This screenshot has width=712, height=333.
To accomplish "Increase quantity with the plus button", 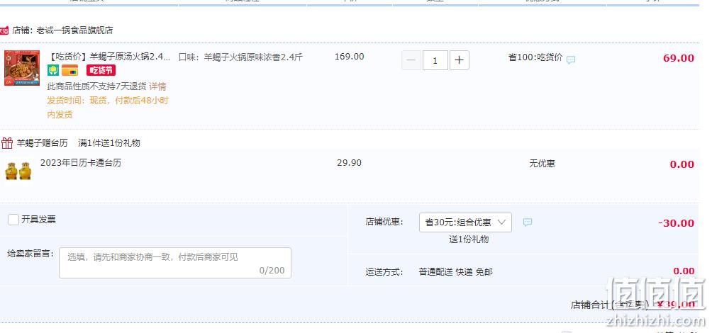I will pyautogui.click(x=459, y=60).
